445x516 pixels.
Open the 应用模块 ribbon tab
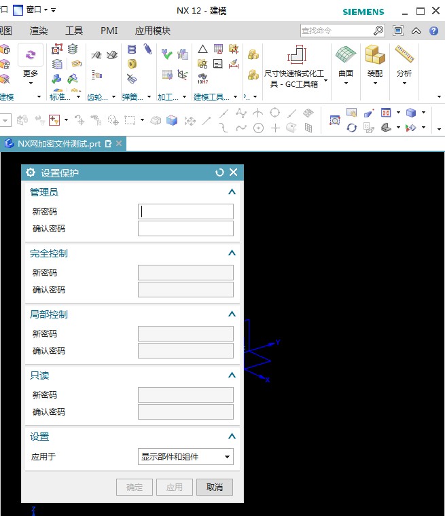coord(152,31)
